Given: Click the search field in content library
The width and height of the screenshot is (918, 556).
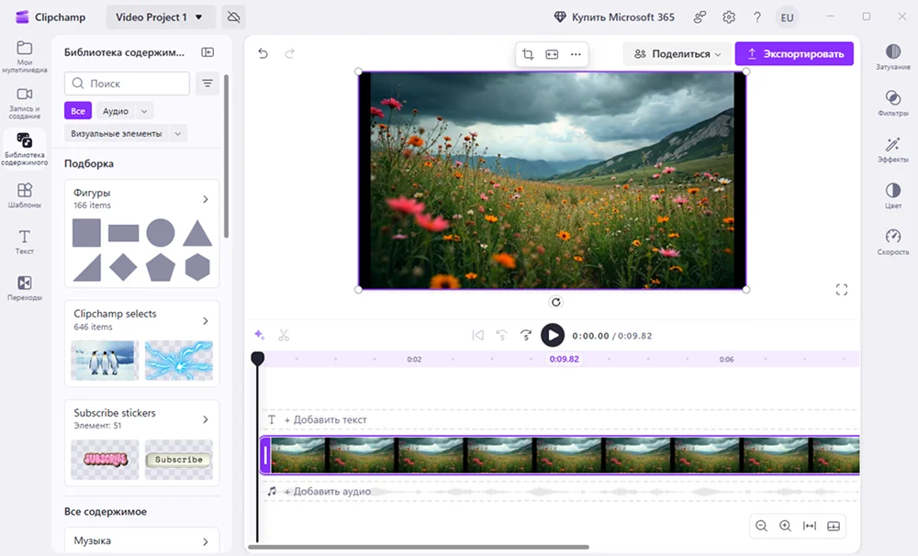Looking at the screenshot, I should [127, 83].
